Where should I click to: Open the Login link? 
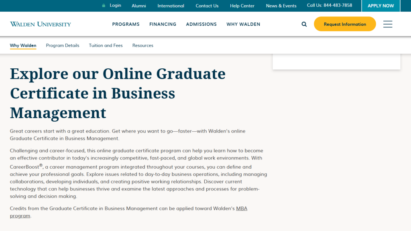(115, 5)
